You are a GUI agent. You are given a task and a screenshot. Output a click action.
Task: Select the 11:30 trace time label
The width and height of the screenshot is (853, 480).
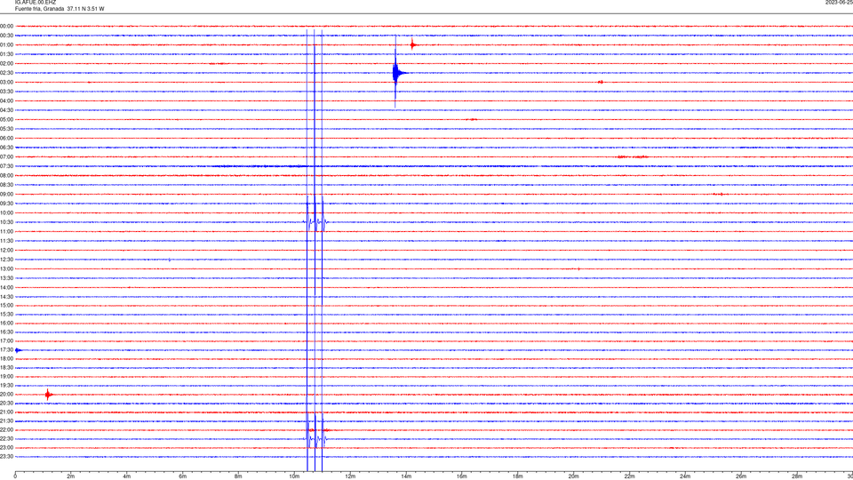click(x=6, y=241)
